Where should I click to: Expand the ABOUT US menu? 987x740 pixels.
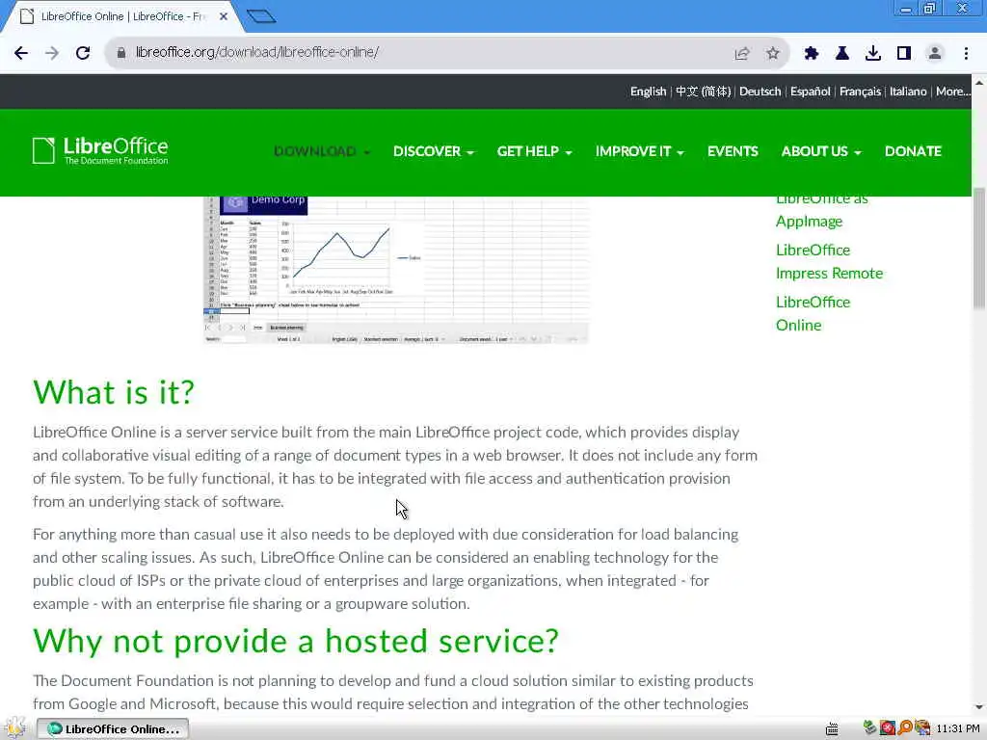pyautogui.click(x=821, y=151)
